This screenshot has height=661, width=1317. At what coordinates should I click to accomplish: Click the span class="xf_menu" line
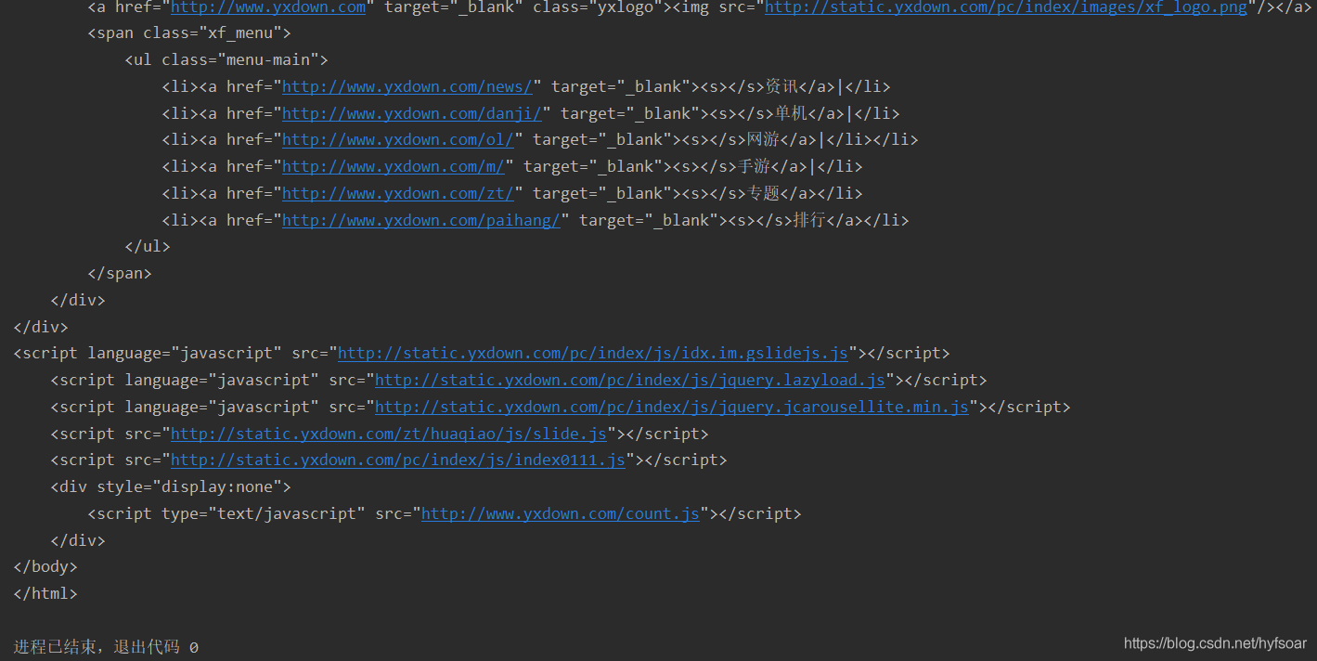click(189, 33)
